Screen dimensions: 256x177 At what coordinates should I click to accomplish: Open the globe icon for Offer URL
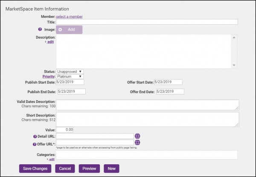(x=137, y=143)
